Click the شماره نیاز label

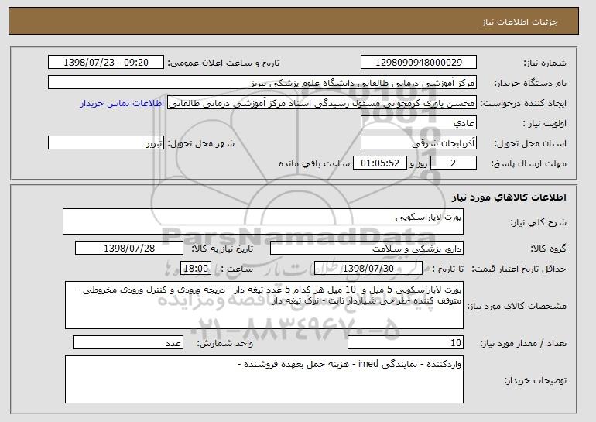click(545, 63)
